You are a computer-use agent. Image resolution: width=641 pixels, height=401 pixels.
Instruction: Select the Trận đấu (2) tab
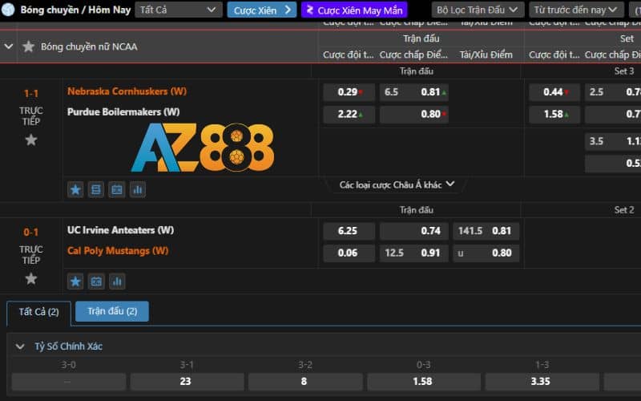click(112, 311)
